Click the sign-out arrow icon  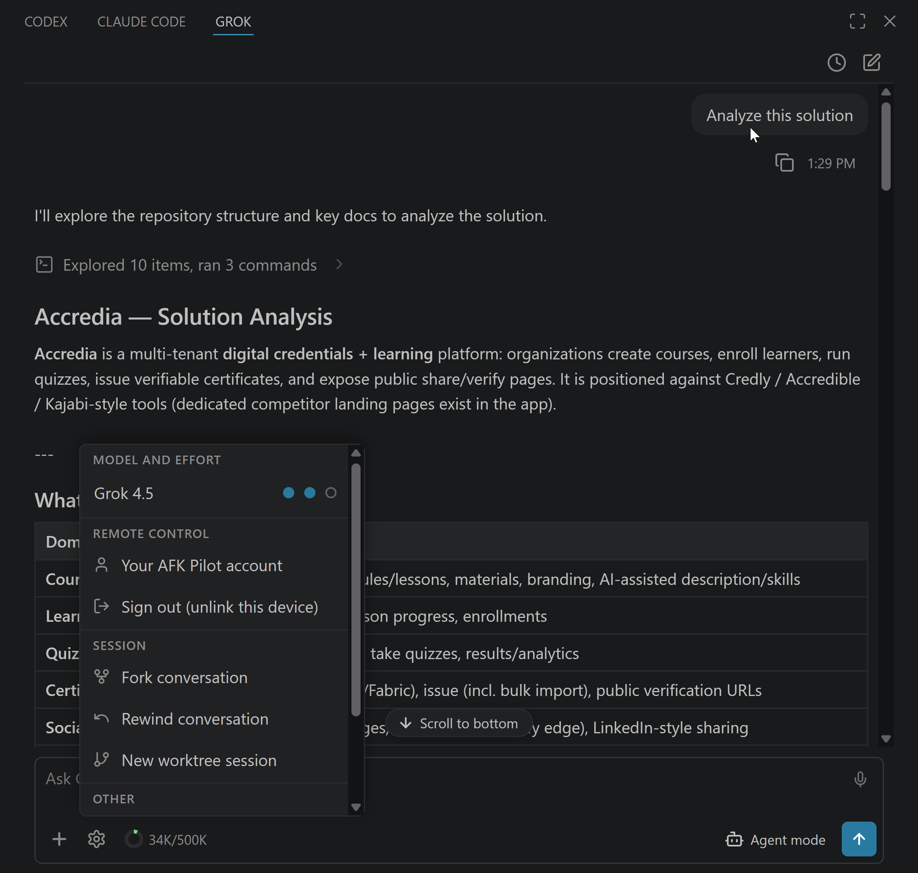(x=102, y=606)
